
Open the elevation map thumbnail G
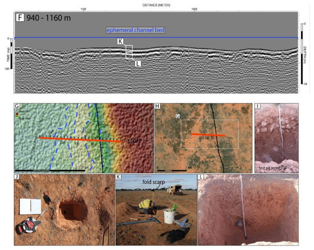click(84, 138)
